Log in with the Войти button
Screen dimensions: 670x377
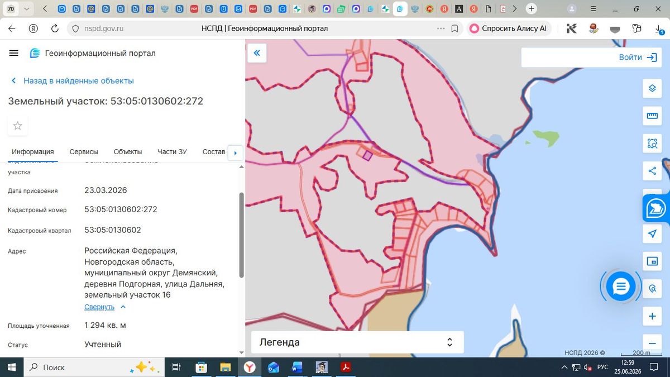pos(637,57)
